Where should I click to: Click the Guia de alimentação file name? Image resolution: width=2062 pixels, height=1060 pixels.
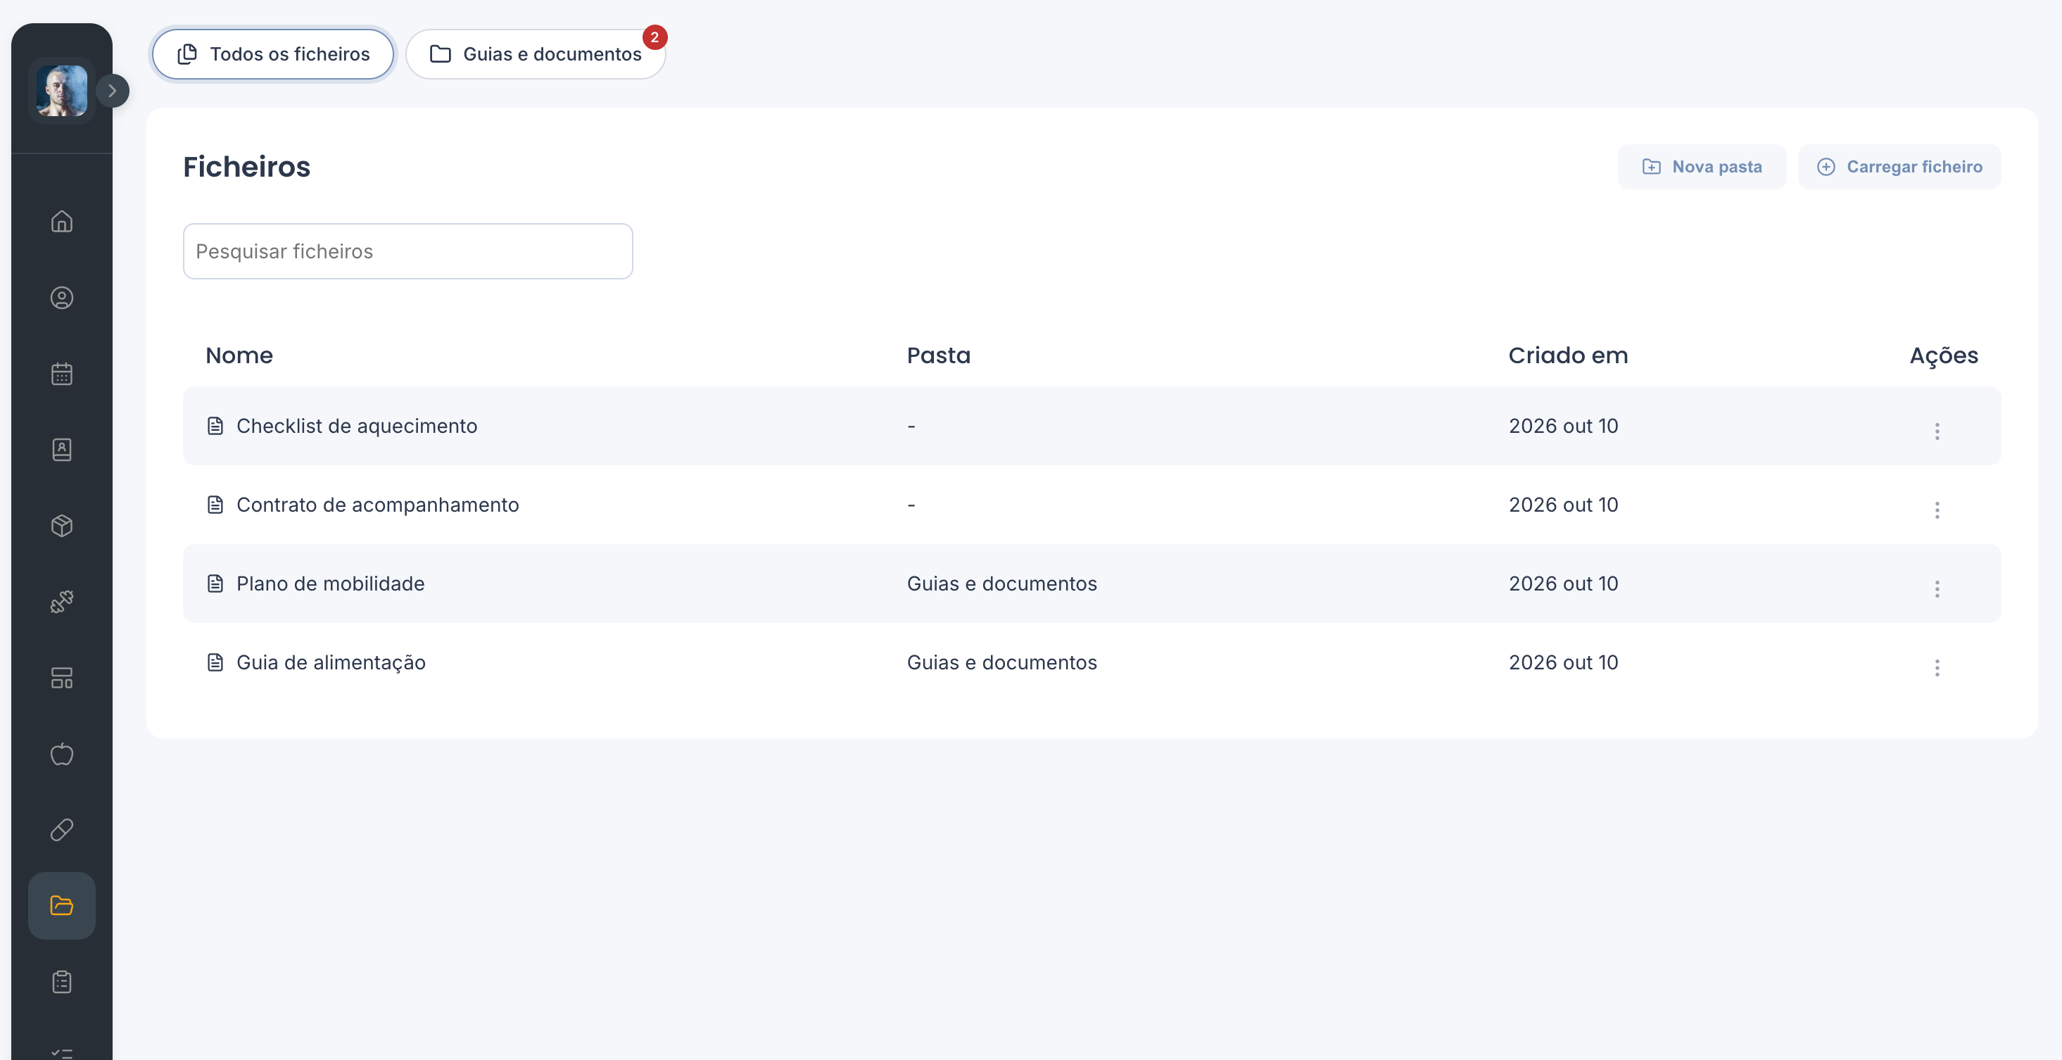(331, 663)
